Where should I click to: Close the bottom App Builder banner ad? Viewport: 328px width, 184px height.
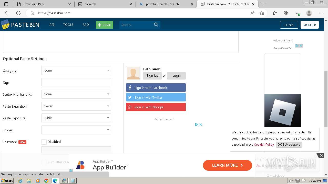321,155
